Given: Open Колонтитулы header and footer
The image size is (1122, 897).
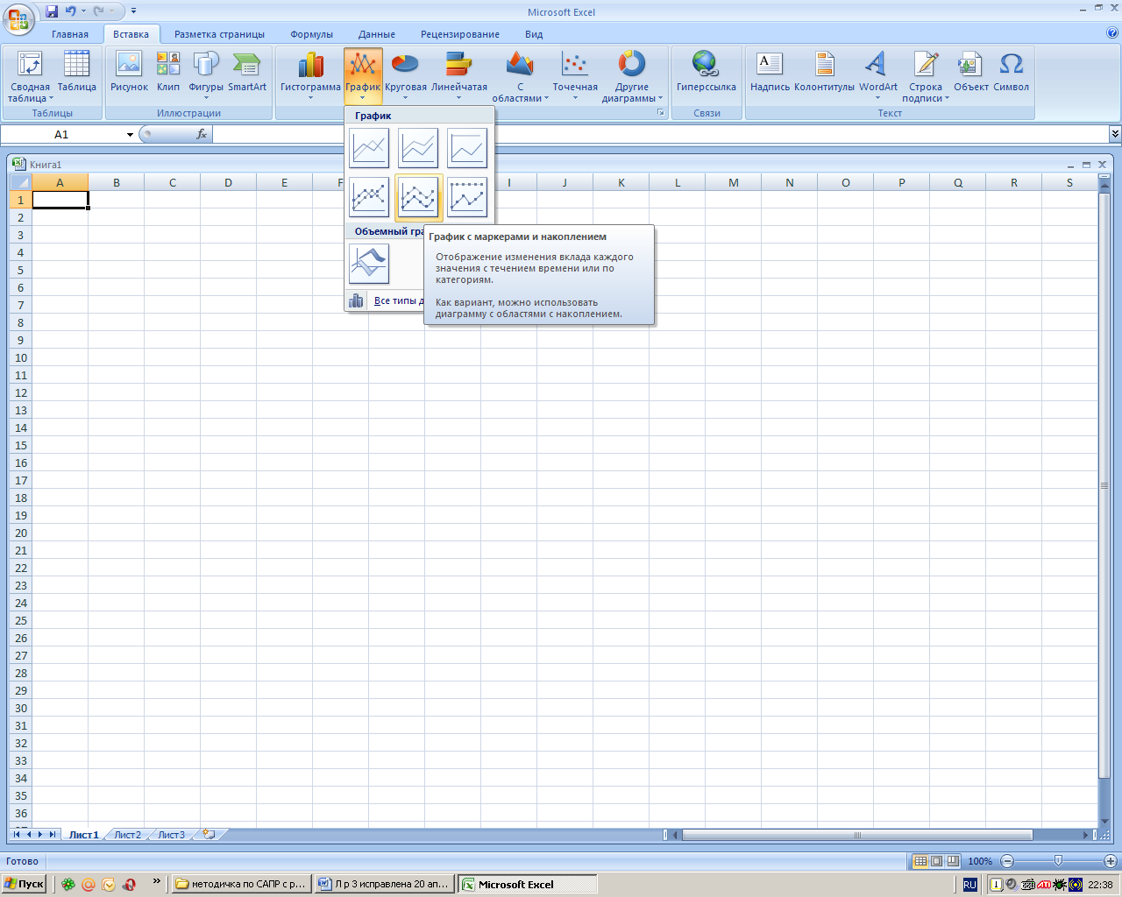Looking at the screenshot, I should [824, 72].
